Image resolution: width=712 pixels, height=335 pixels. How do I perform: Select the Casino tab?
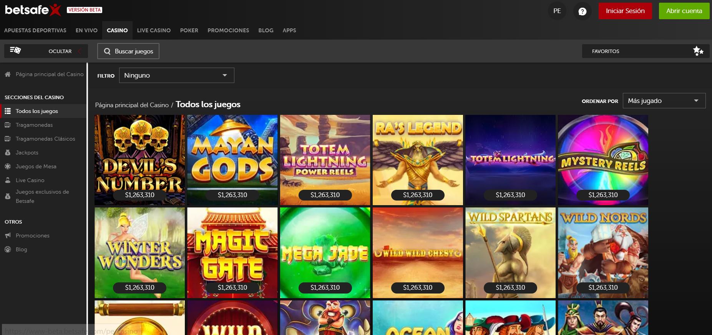(117, 30)
